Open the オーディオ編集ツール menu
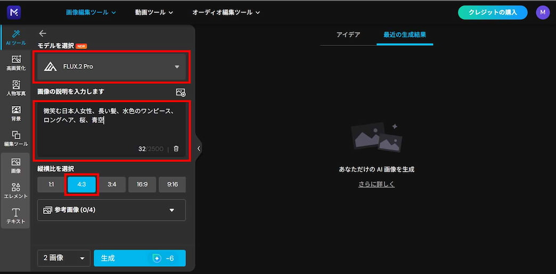The image size is (556, 274). 226,12
